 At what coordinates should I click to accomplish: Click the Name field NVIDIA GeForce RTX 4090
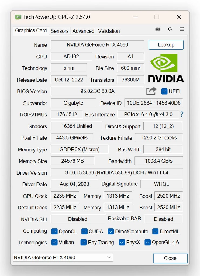click(97, 45)
